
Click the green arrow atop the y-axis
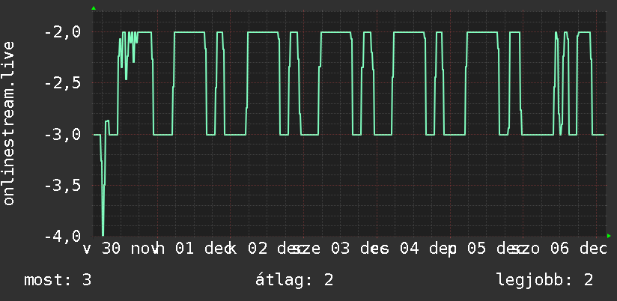click(x=94, y=8)
